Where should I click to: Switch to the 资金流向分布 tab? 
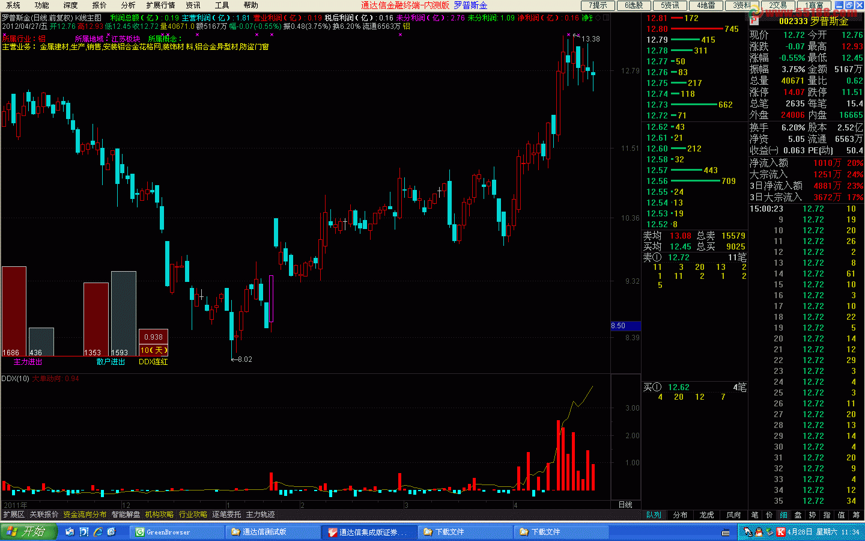coord(85,515)
